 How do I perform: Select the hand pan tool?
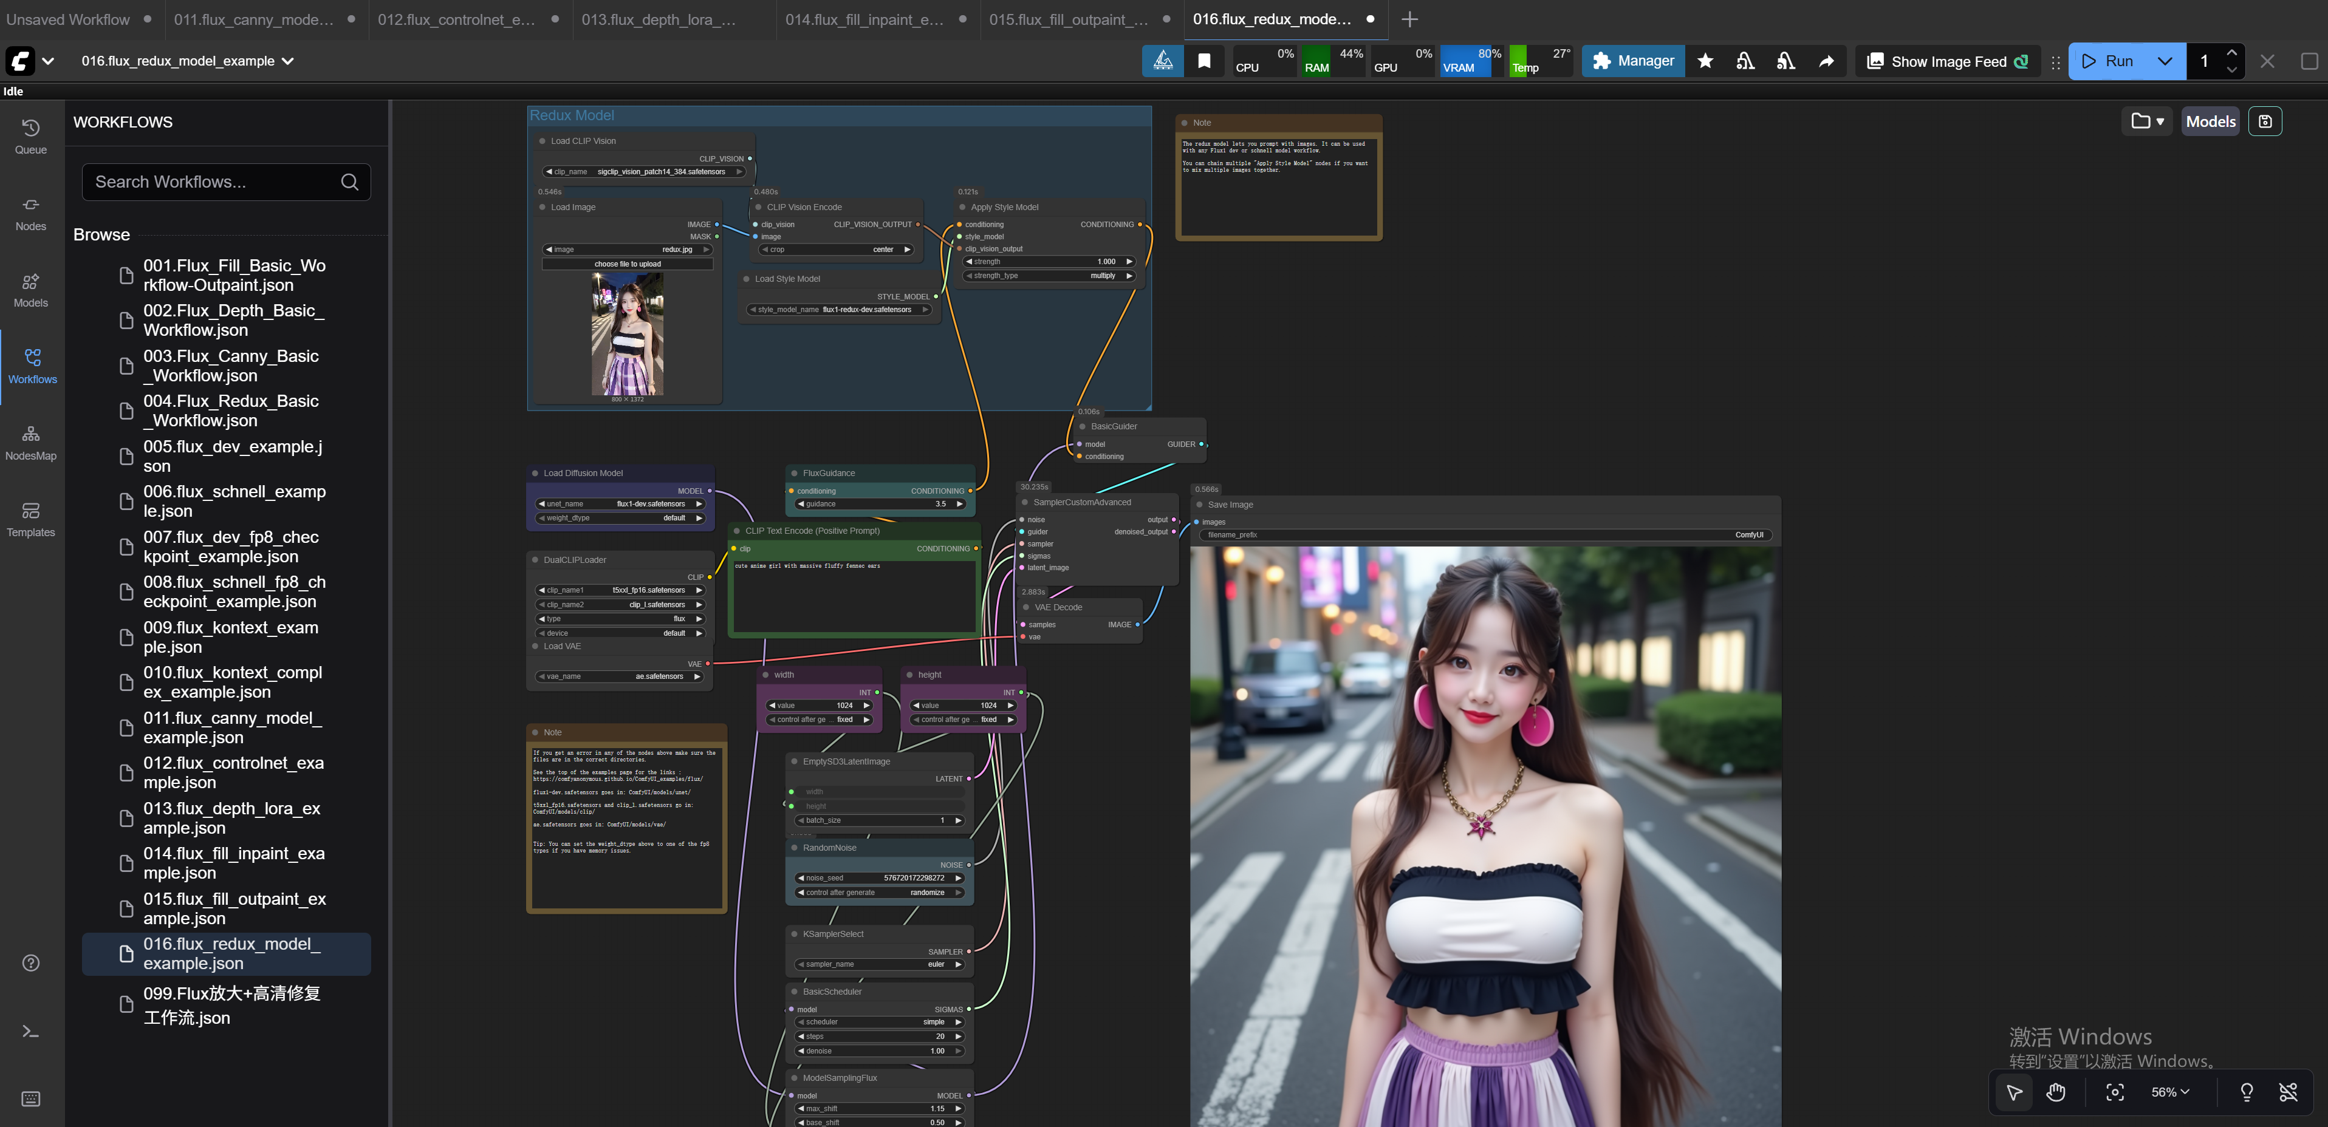click(x=2056, y=1092)
